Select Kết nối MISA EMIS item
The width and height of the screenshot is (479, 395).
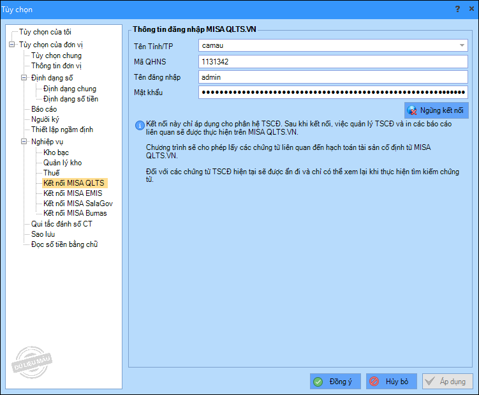click(73, 193)
